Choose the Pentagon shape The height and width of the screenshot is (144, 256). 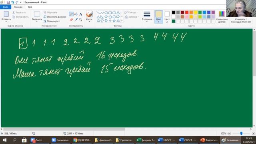pyautogui.click(x=110, y=17)
